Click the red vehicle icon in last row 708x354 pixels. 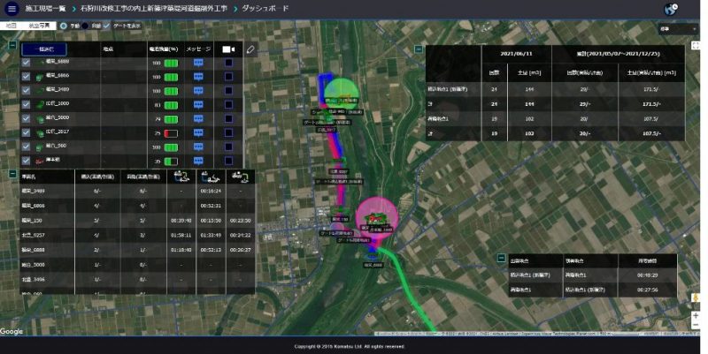click(39, 161)
